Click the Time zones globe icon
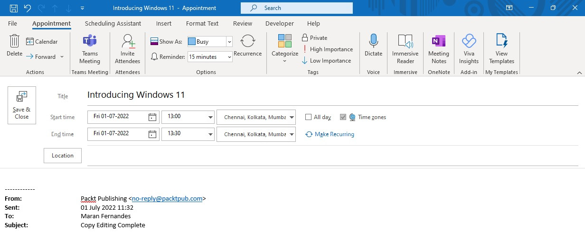 [x=352, y=117]
